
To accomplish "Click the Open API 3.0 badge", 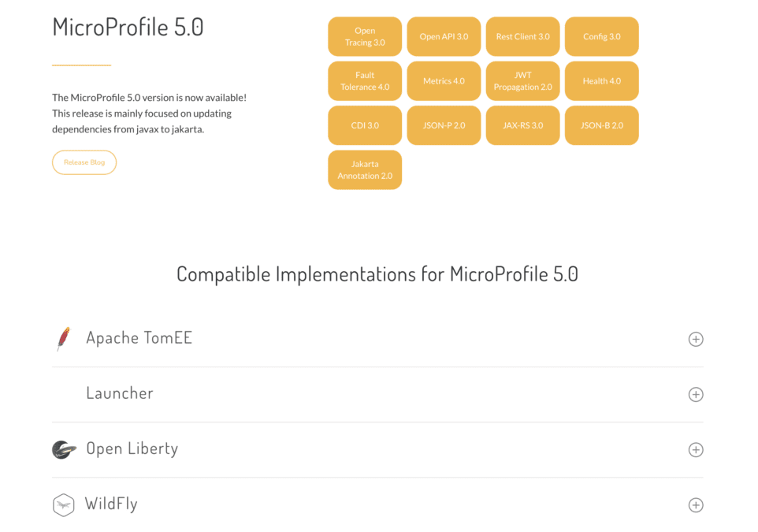I will (x=444, y=35).
